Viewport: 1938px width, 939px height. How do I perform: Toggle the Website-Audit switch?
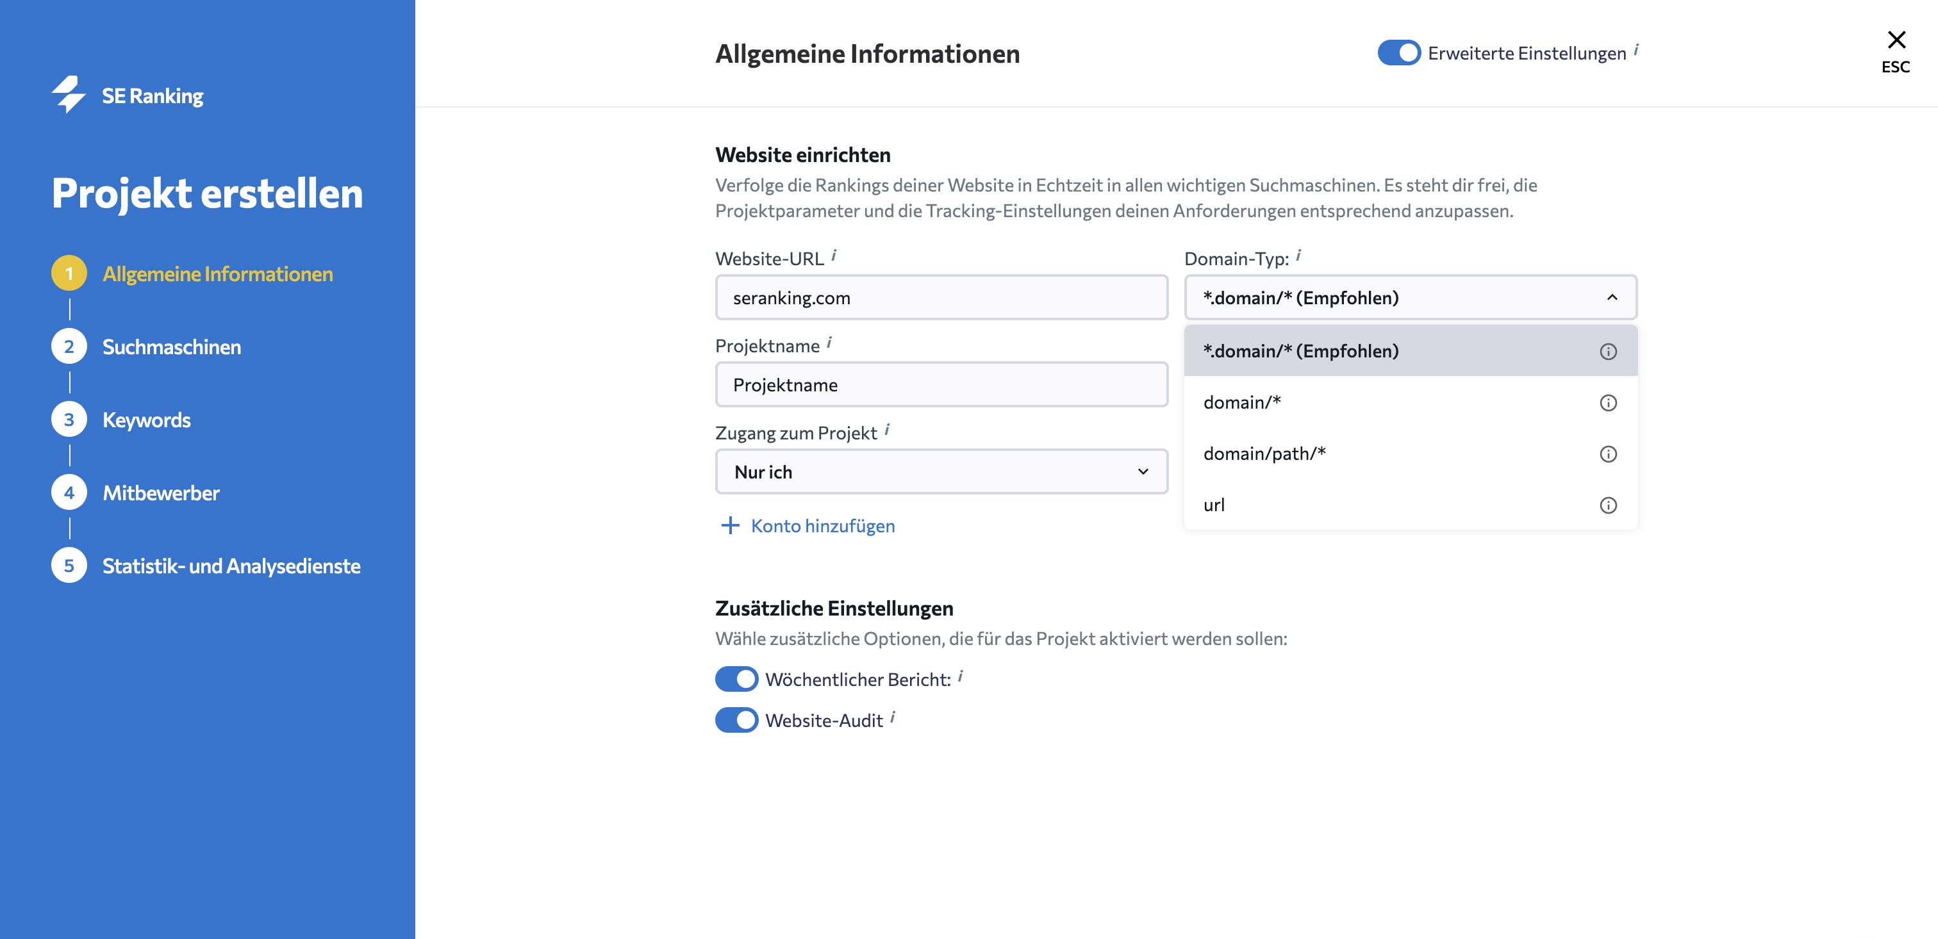[736, 720]
